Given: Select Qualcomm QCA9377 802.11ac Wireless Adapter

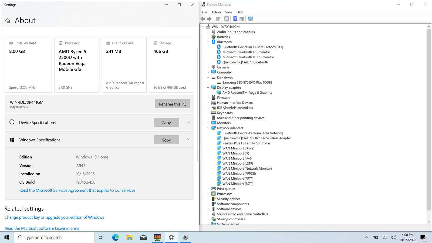Looking at the screenshot, I should pyautogui.click(x=256, y=138).
